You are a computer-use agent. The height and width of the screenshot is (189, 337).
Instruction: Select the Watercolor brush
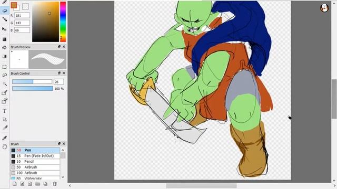35,178
